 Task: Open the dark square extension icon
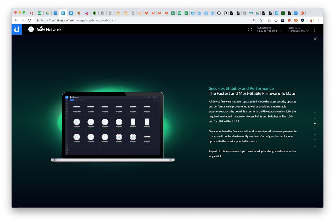[x=283, y=20]
